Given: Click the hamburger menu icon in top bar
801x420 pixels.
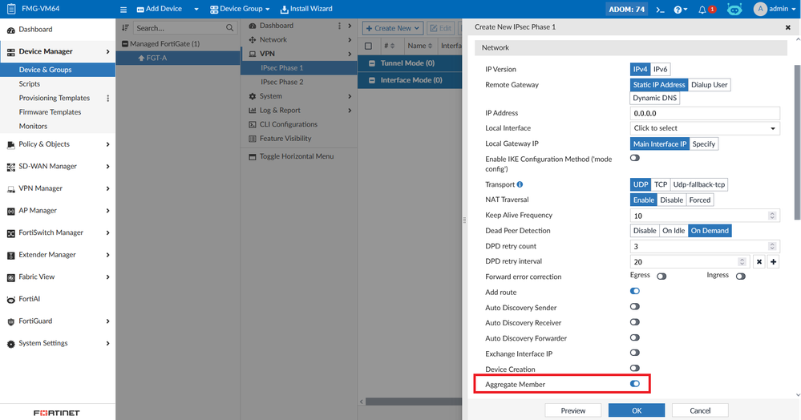Looking at the screenshot, I should click(123, 9).
